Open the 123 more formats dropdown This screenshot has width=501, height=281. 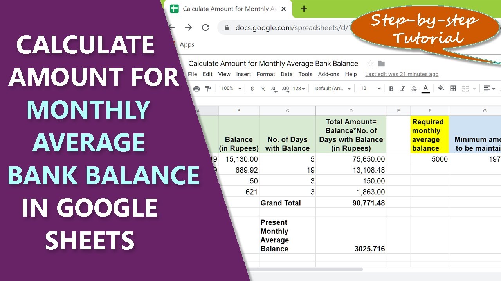pos(299,89)
